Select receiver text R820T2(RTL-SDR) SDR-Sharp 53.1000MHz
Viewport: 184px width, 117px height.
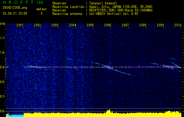[121, 10]
